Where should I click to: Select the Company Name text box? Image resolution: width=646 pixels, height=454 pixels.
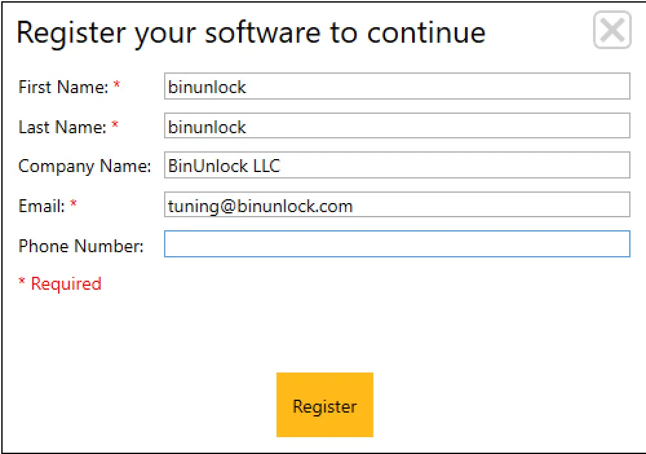[x=397, y=166]
